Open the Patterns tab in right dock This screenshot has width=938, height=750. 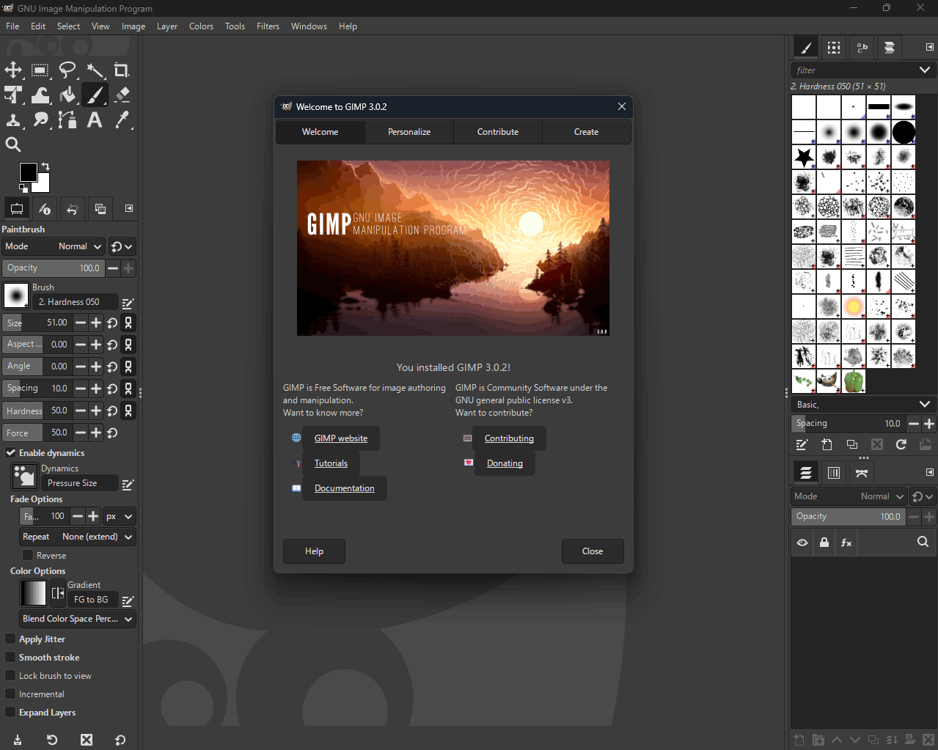tap(834, 48)
